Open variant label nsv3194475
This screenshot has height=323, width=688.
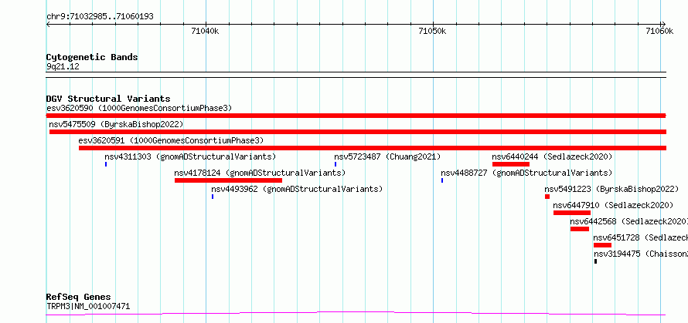pyautogui.click(x=641, y=254)
